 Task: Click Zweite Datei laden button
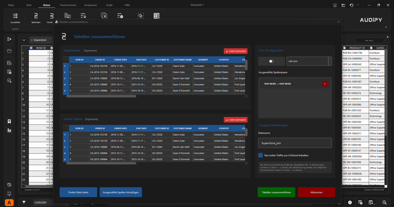pos(78,192)
